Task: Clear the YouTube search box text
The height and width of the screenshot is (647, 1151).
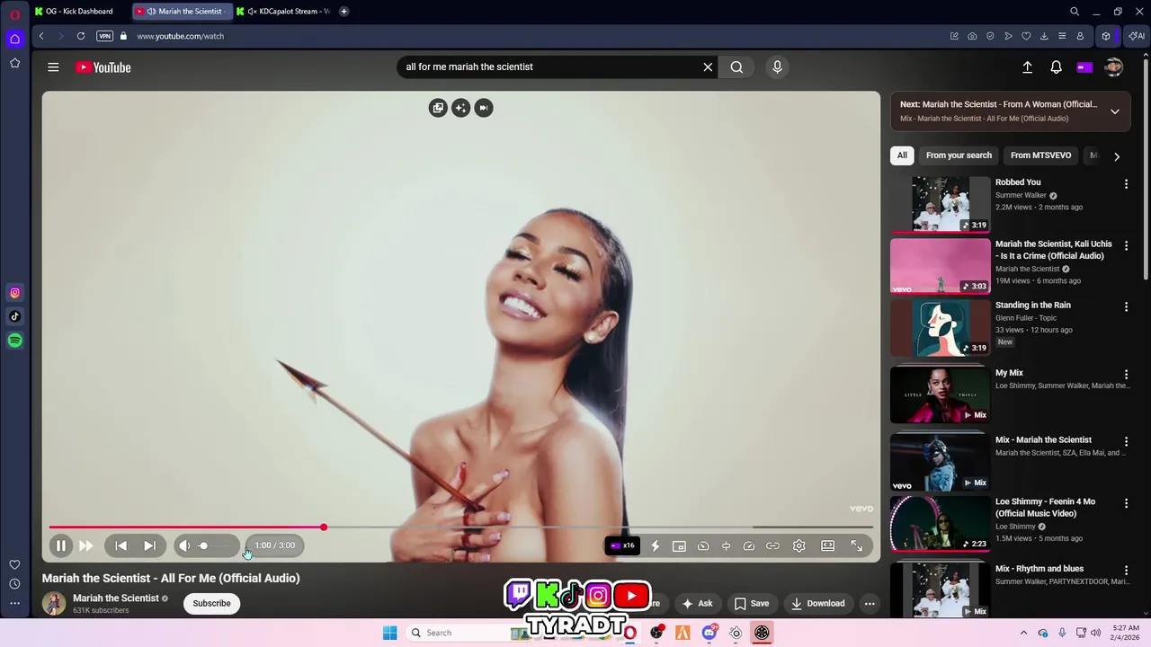Action: [708, 66]
